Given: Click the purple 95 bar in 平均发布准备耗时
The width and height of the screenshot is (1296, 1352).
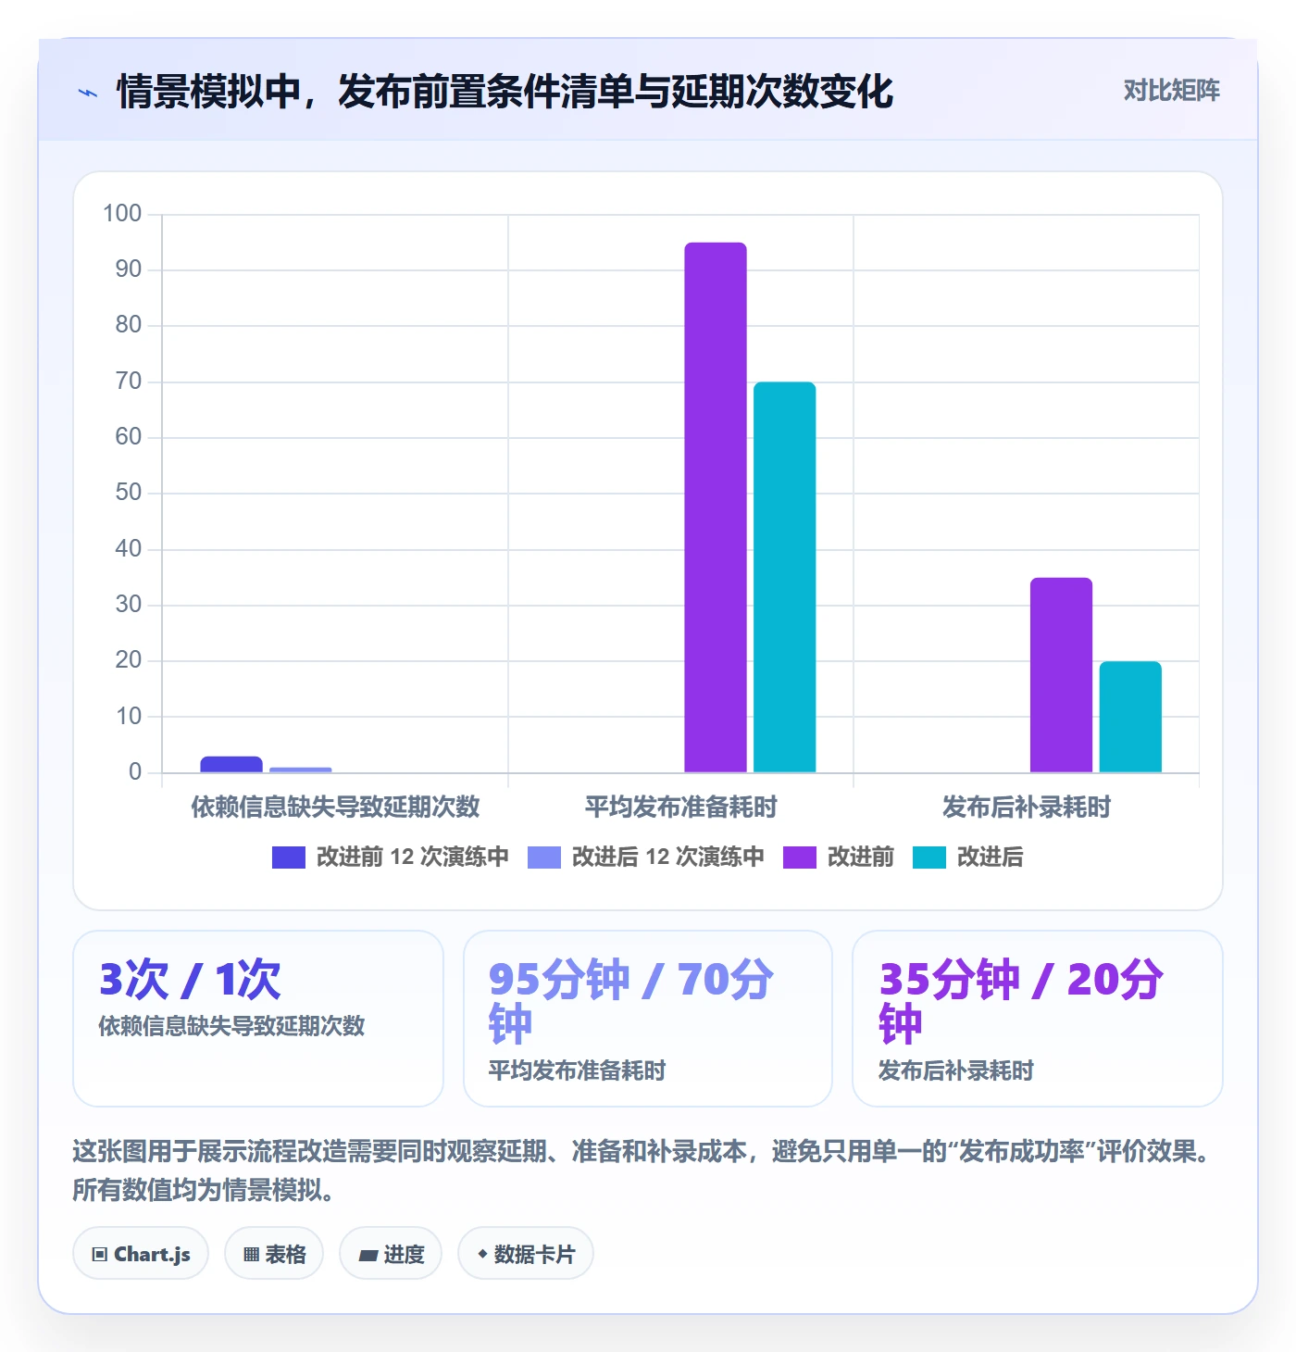Looking at the screenshot, I should [716, 507].
